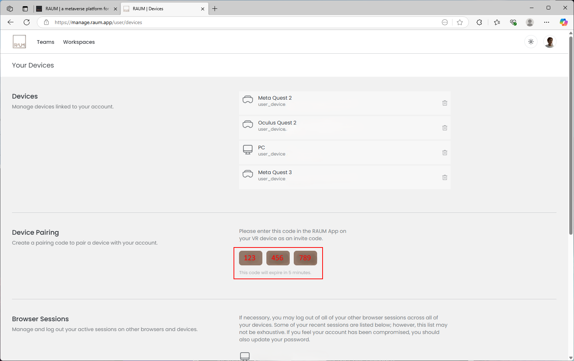Open the feedback smiley icon in address bar
Screen dimensions: 574x361
click(x=445, y=22)
